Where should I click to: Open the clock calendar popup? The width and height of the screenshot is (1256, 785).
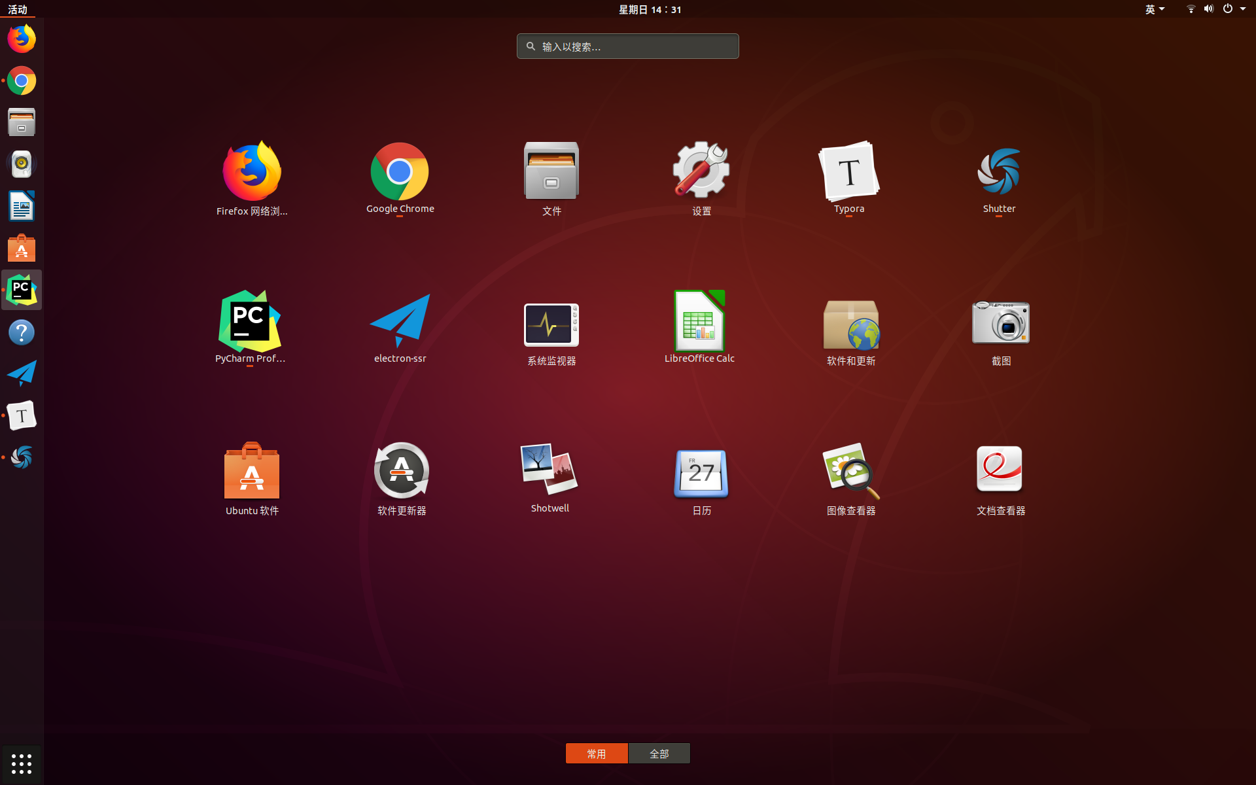click(650, 9)
